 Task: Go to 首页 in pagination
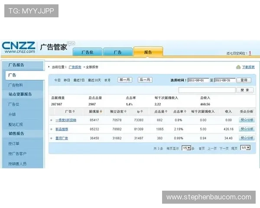[201, 149]
